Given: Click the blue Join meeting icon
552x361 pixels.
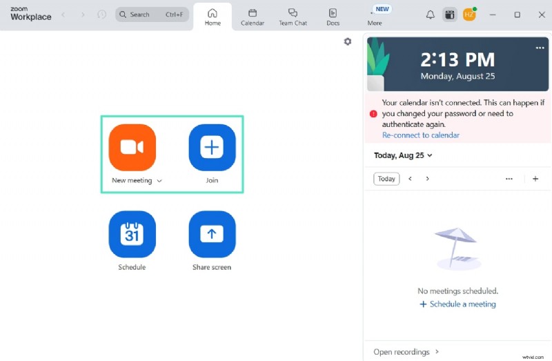Looking at the screenshot, I should [212, 147].
